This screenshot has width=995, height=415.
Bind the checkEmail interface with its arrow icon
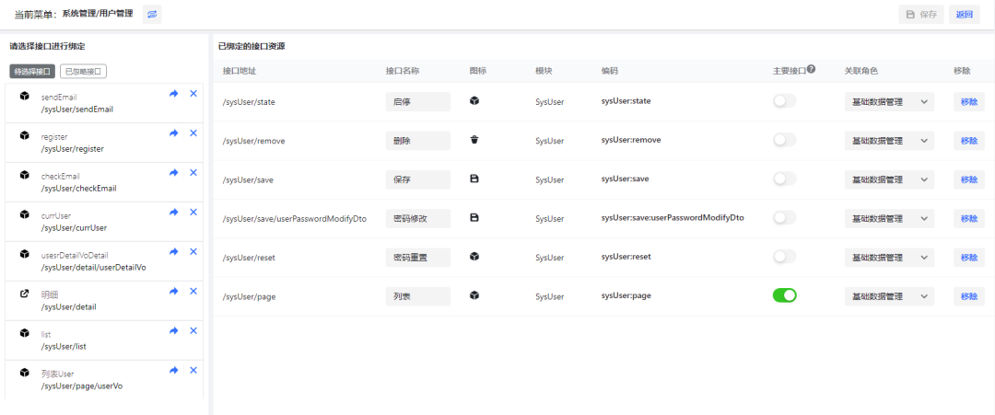click(x=174, y=173)
